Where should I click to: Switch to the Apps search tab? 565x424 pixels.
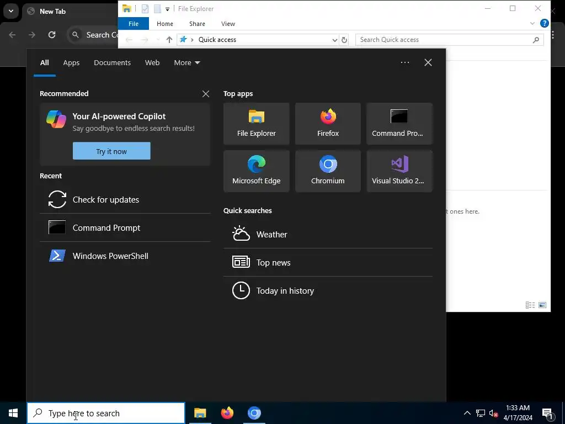pos(71,62)
